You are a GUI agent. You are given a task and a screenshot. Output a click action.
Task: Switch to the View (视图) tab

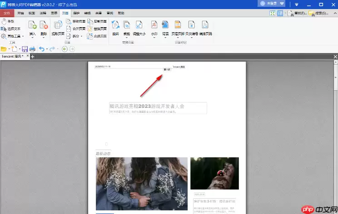coord(32,13)
